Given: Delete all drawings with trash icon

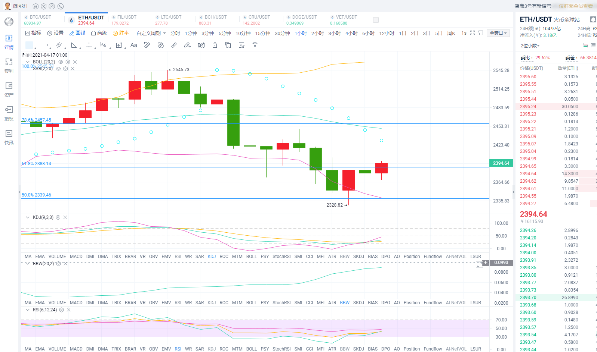Looking at the screenshot, I should pyautogui.click(x=255, y=45).
